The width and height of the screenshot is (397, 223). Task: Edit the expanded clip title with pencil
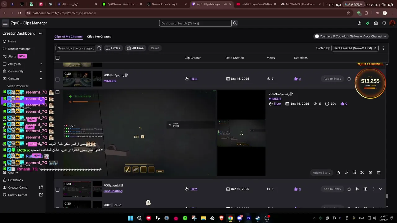[x=346, y=173]
